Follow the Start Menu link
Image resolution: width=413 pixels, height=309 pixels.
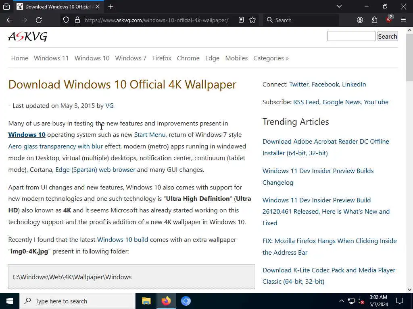(x=150, y=134)
